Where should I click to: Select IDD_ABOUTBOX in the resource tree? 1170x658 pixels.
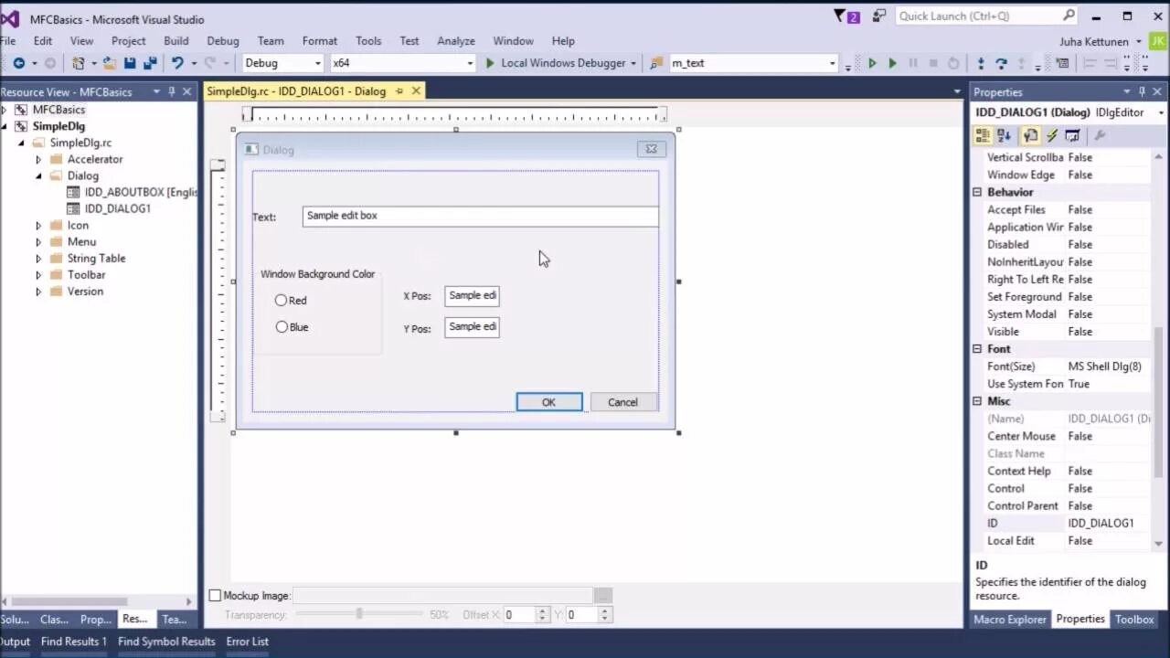(141, 192)
